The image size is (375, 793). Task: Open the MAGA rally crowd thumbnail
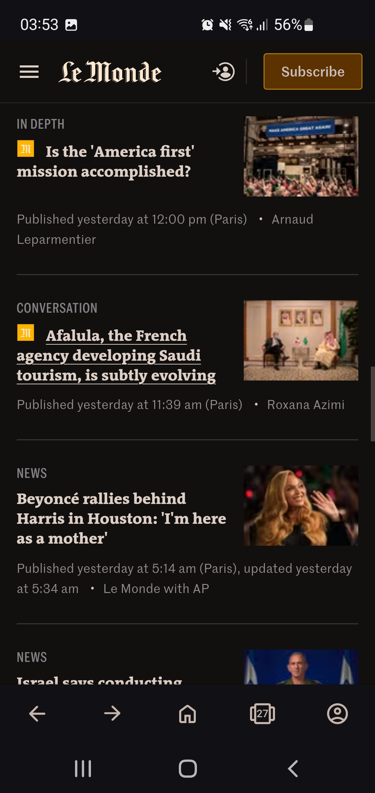301,157
